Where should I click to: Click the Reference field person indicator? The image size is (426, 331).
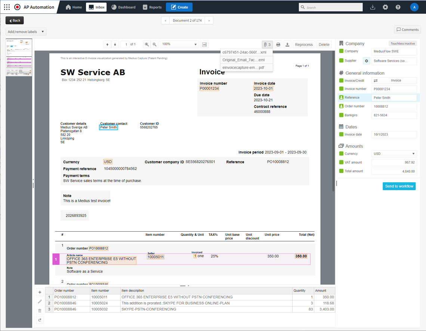(341, 98)
